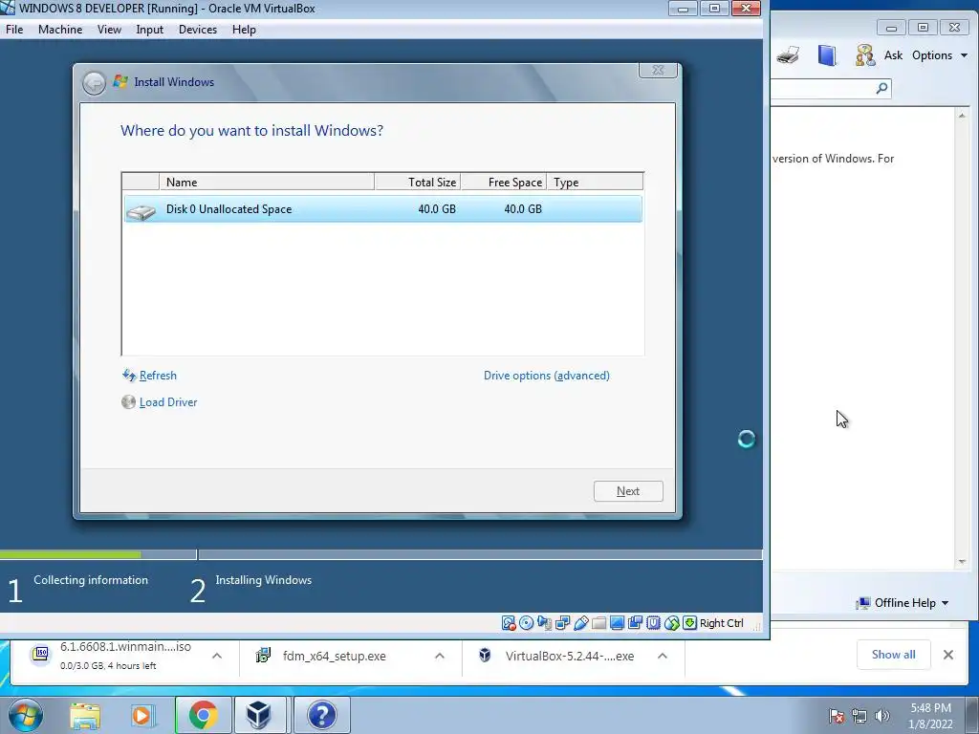This screenshot has height=734, width=979.
Task: Click the Help window scroll up arrow
Action: [962, 116]
